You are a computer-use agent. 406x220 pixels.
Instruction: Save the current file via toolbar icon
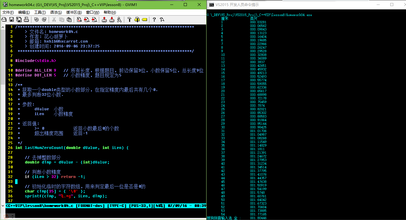[x=11, y=19]
